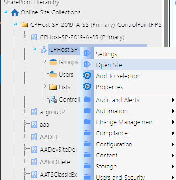Click the Online Site Collections home icon
Image resolution: width=176 pixels, height=180 pixels.
pos(15,12)
